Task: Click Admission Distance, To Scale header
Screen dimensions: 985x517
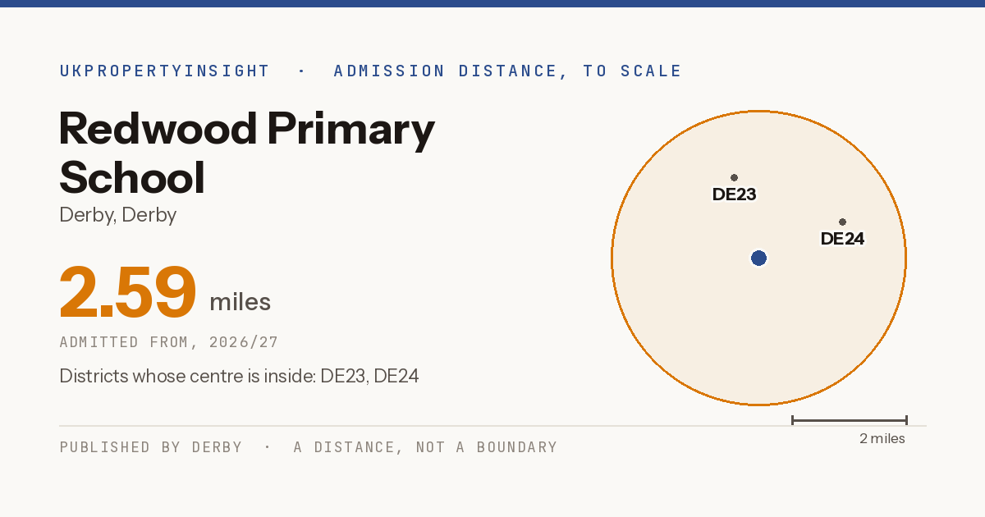Action: pyautogui.click(x=507, y=71)
